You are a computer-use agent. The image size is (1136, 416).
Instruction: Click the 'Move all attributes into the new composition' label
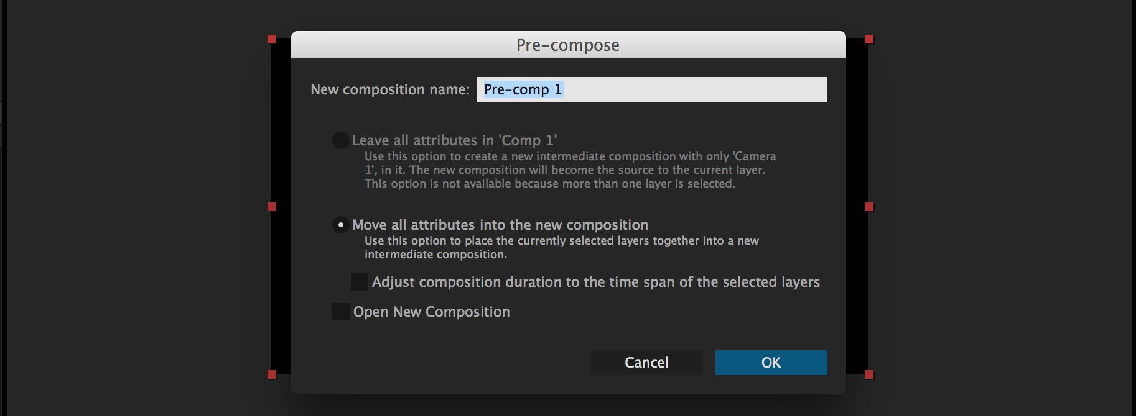500,225
